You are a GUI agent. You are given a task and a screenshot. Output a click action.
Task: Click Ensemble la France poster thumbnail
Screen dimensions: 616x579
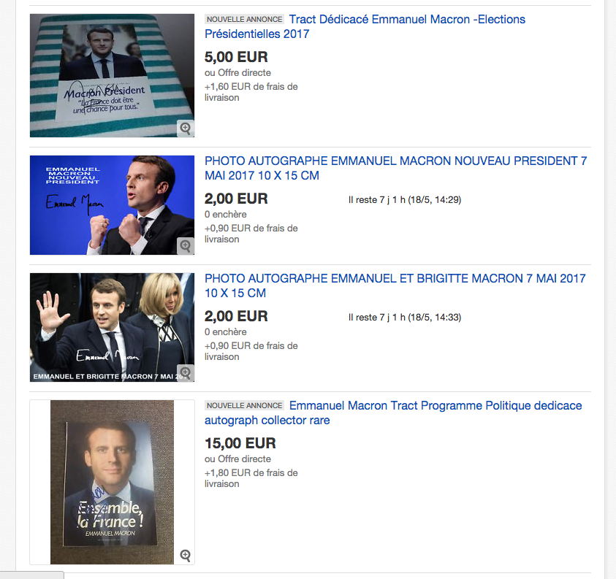(x=112, y=482)
